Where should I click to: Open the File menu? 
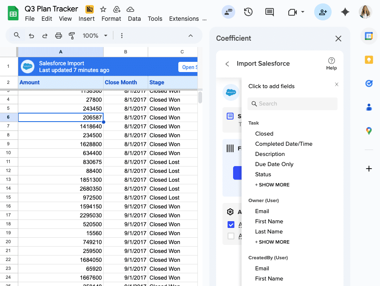pos(30,19)
